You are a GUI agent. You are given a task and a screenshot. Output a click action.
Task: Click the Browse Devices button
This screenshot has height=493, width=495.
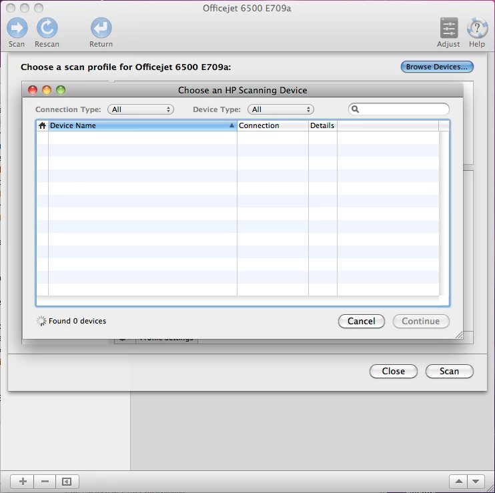point(437,67)
